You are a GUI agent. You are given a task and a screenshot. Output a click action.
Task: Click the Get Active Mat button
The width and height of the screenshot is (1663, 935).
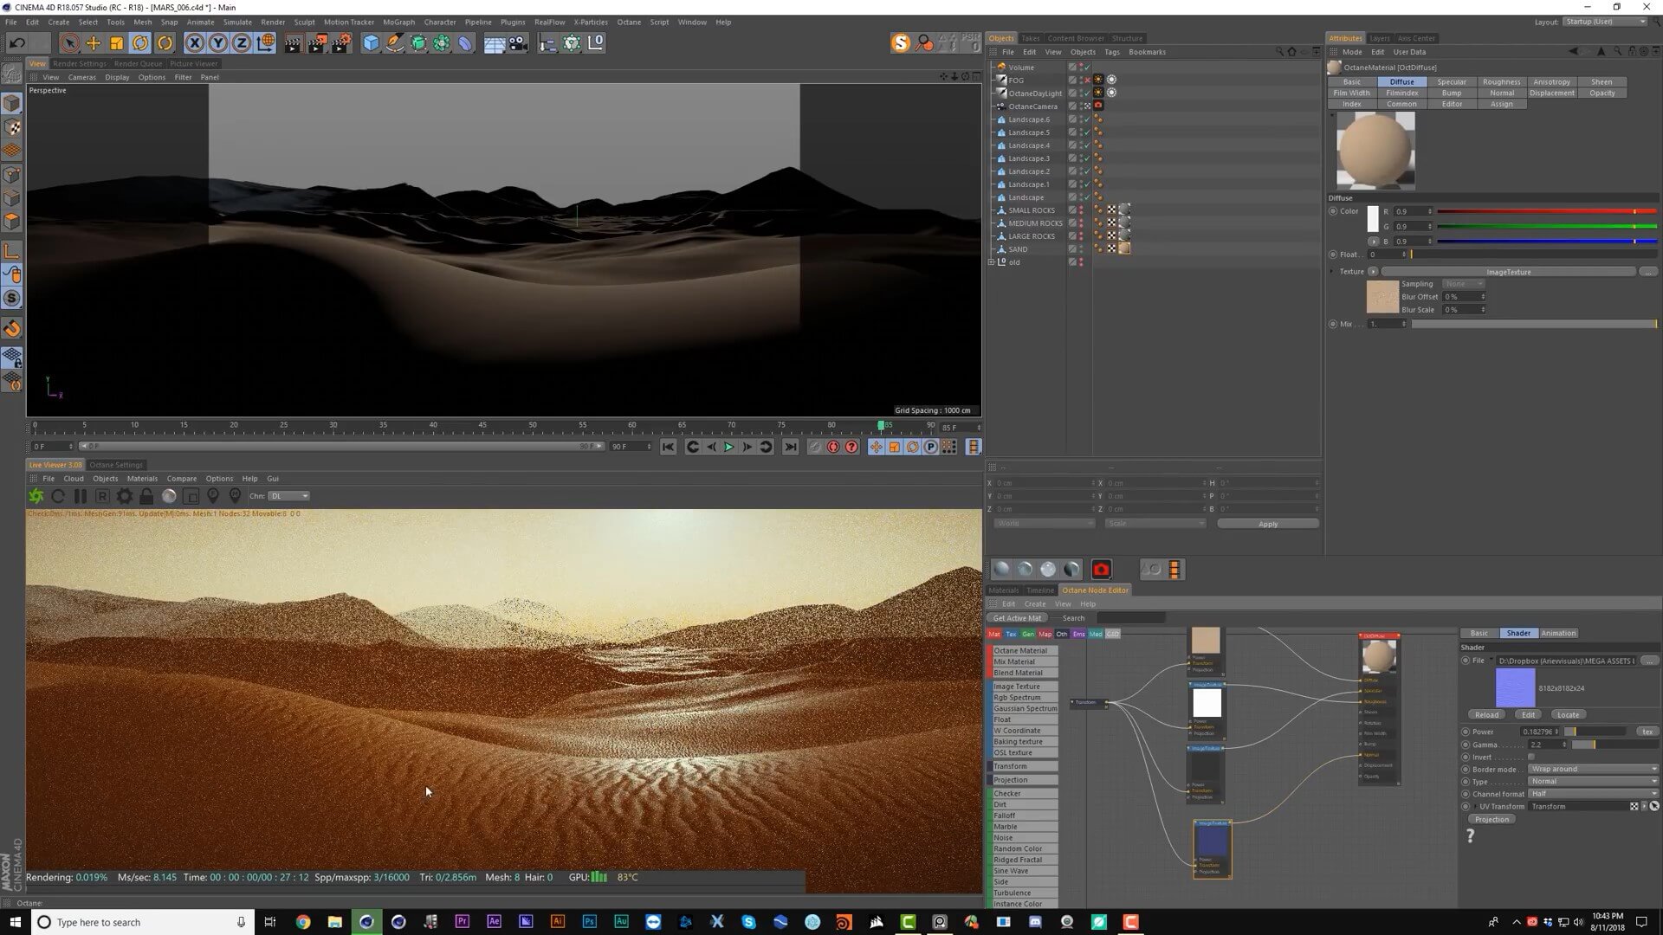(1017, 618)
